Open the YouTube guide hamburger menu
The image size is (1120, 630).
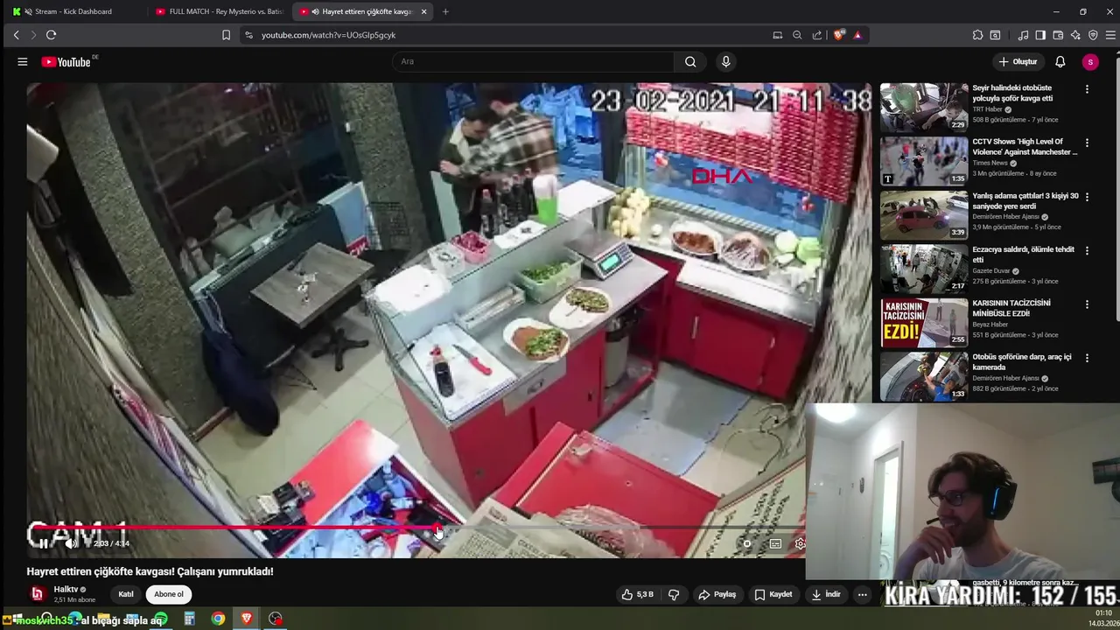(x=22, y=62)
